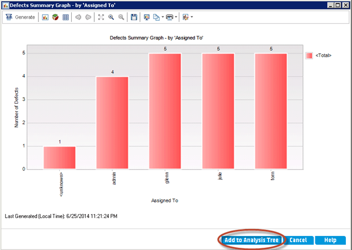Click the <unknown> bar in the graph
This screenshot has width=352, height=250.
point(59,157)
